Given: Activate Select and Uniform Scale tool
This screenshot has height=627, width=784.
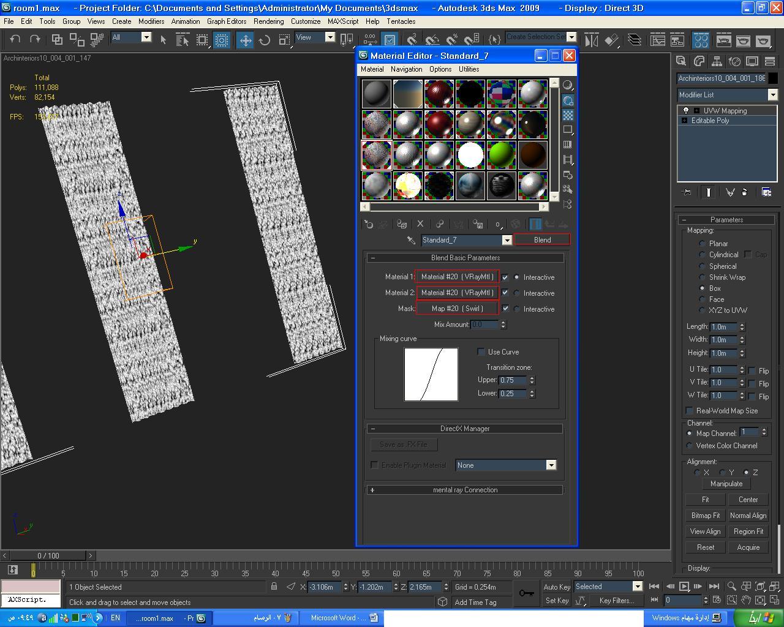Looking at the screenshot, I should (284, 40).
